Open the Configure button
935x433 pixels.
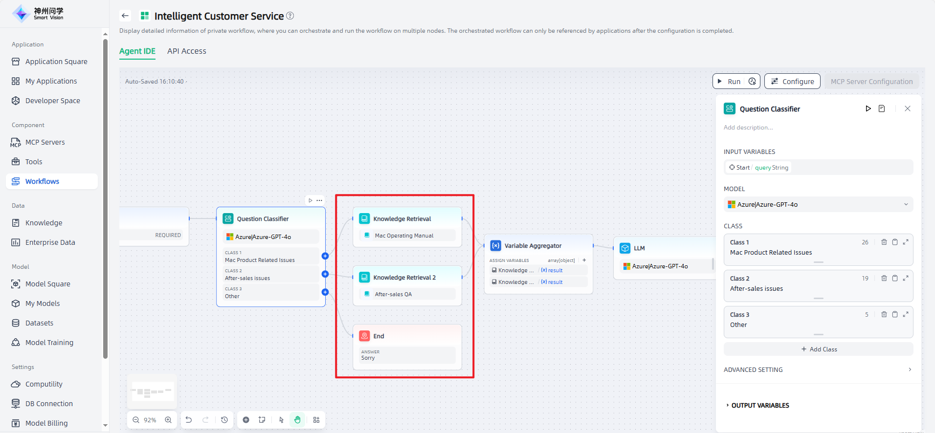(792, 81)
